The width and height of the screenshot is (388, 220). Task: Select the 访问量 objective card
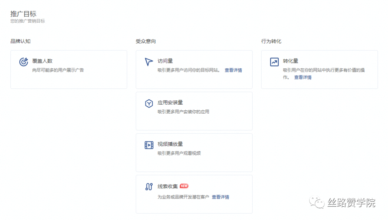[194, 69]
